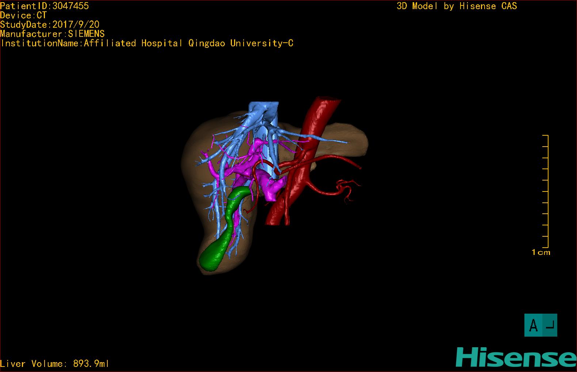Click the "StudyDate:2017/9/20" text

tap(50, 24)
